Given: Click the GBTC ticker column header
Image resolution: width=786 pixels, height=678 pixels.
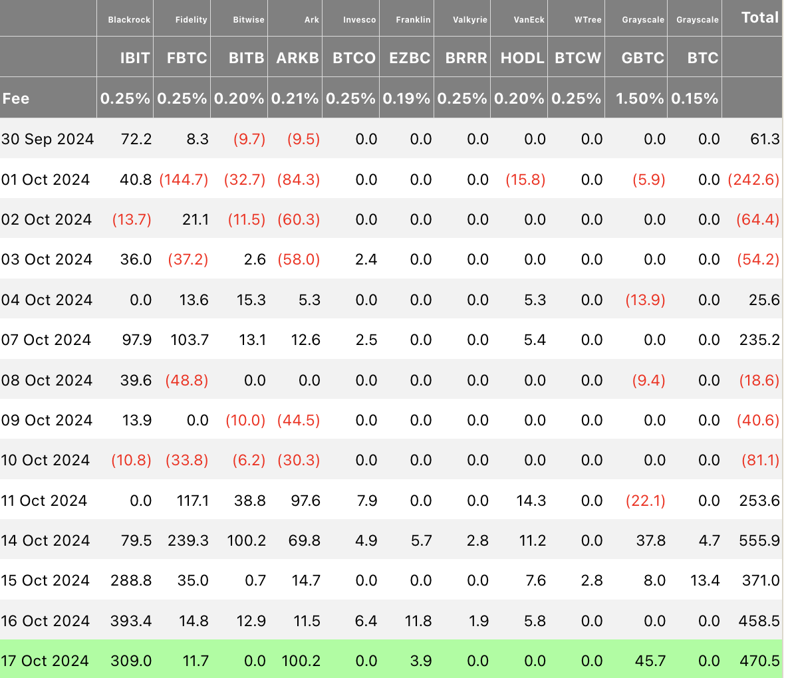Looking at the screenshot, I should 642,58.
